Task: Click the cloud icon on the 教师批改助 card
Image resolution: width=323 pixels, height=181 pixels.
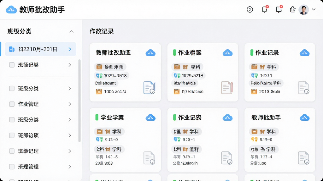Action: 150,53
